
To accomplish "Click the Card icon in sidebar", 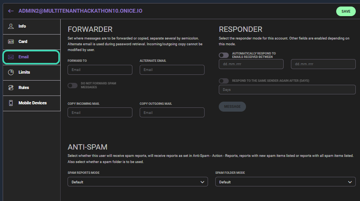I will point(11,42).
